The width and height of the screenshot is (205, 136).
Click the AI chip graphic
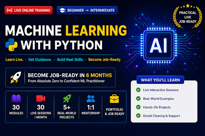click(x=159, y=45)
